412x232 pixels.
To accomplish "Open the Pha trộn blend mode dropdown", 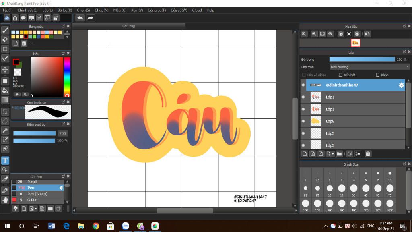I will (370, 67).
